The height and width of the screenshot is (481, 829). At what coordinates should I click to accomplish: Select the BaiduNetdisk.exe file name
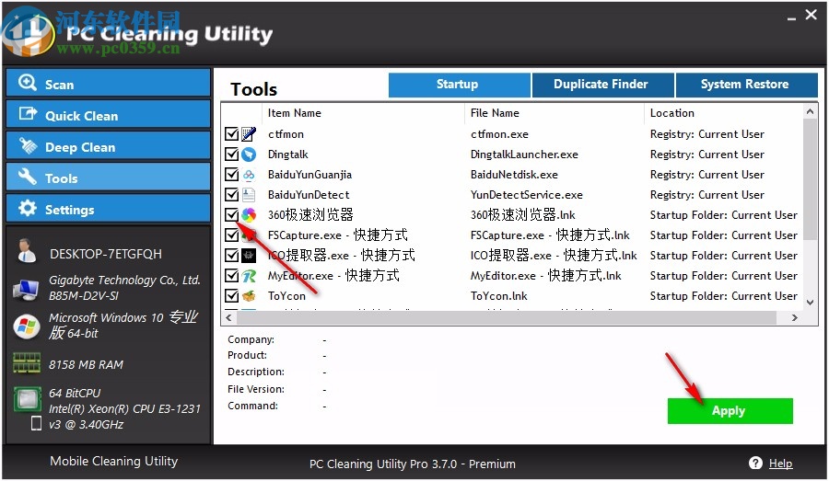click(x=514, y=175)
